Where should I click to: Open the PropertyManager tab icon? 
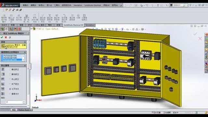(6, 29)
